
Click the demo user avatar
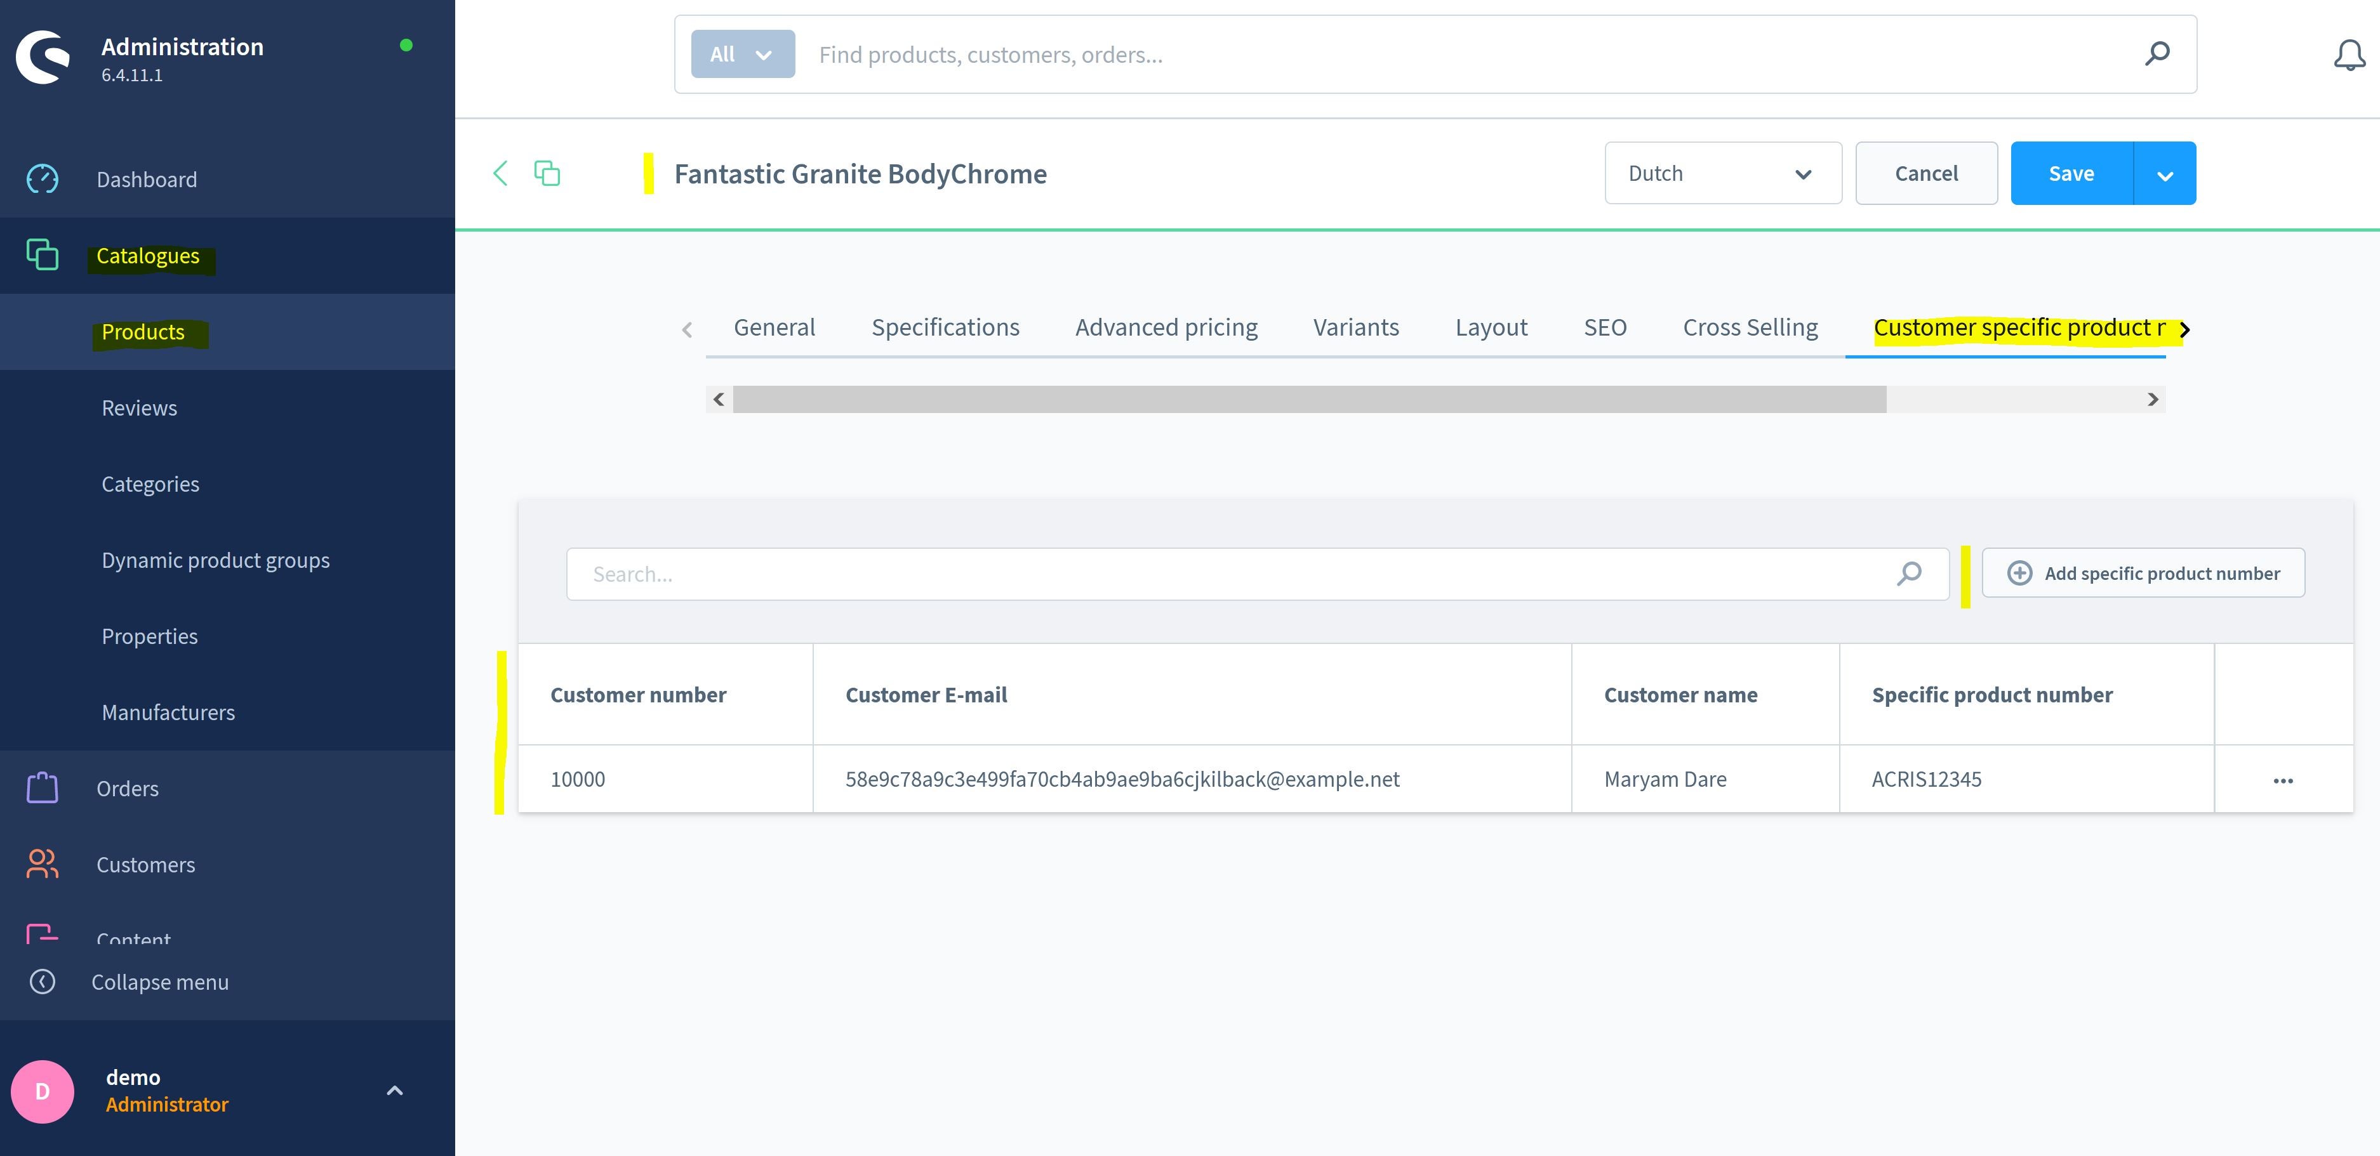[x=43, y=1091]
